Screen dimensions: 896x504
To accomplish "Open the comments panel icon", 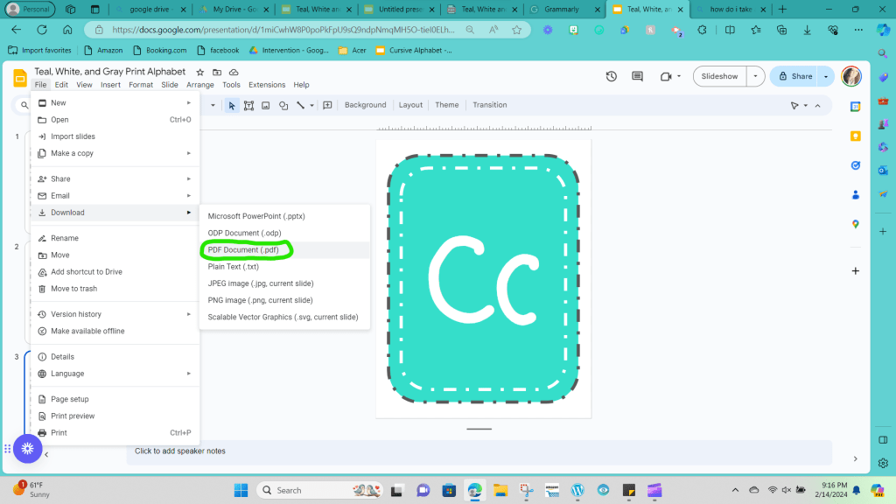I will click(638, 76).
